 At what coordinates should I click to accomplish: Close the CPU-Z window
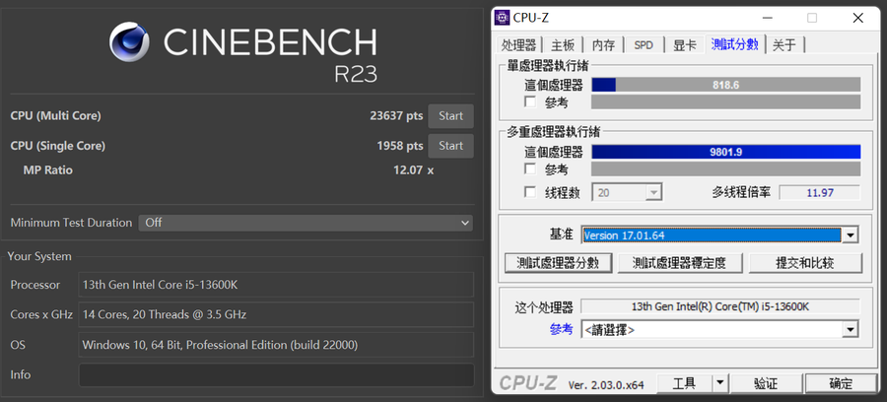pos(859,18)
